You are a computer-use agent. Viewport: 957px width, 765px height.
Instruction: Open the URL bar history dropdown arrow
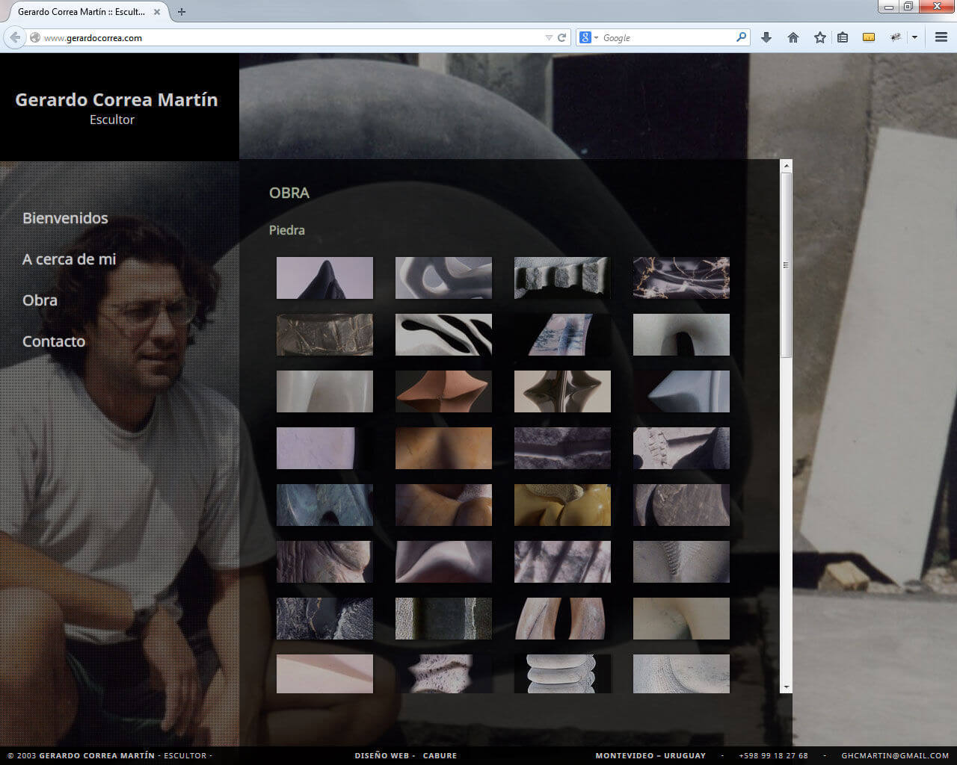click(x=549, y=37)
